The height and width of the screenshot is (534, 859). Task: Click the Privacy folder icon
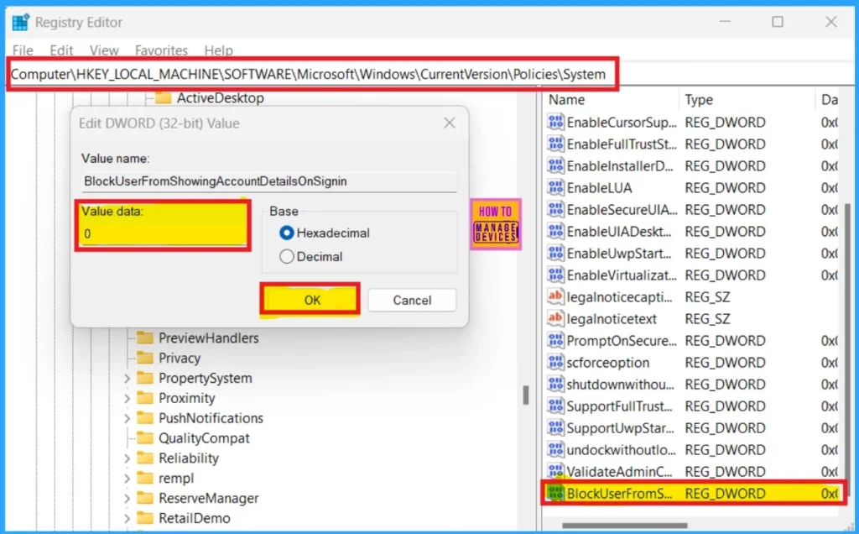point(145,358)
